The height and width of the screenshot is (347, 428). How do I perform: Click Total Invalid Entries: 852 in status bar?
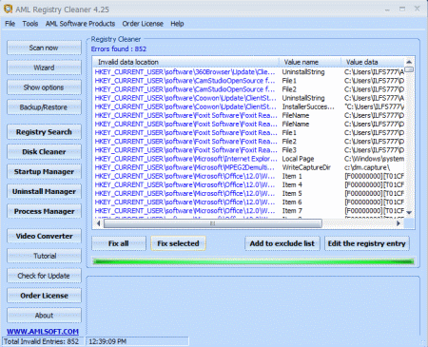tap(41, 341)
